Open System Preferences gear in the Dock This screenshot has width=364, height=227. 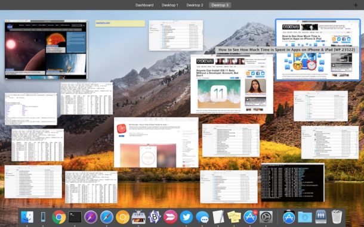tap(266, 217)
